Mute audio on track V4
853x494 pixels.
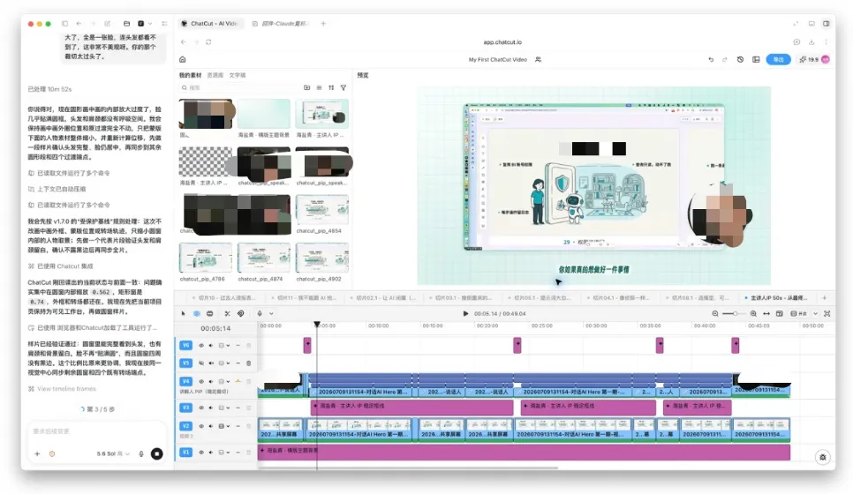211,381
